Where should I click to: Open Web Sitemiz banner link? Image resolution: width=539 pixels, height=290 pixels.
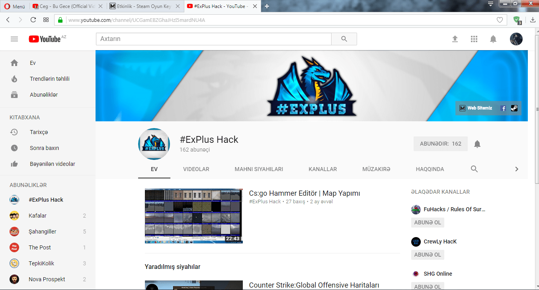476,108
